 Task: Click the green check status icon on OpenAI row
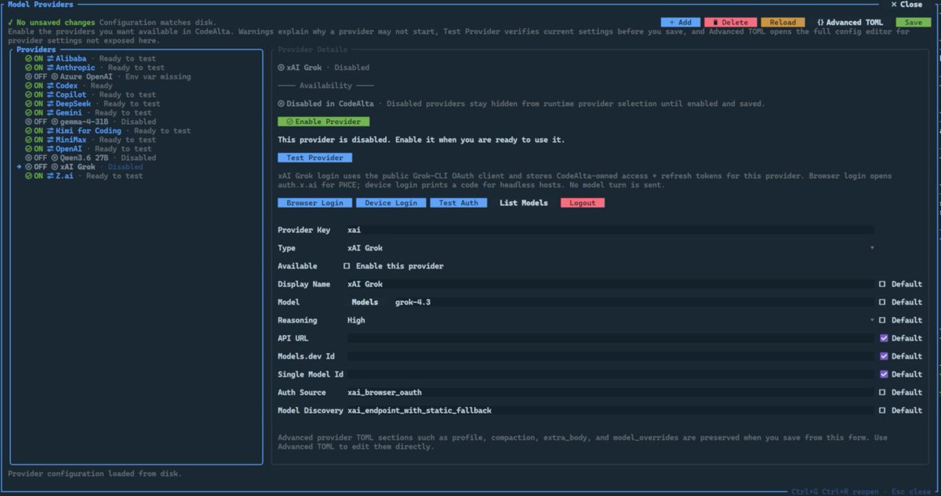28,149
